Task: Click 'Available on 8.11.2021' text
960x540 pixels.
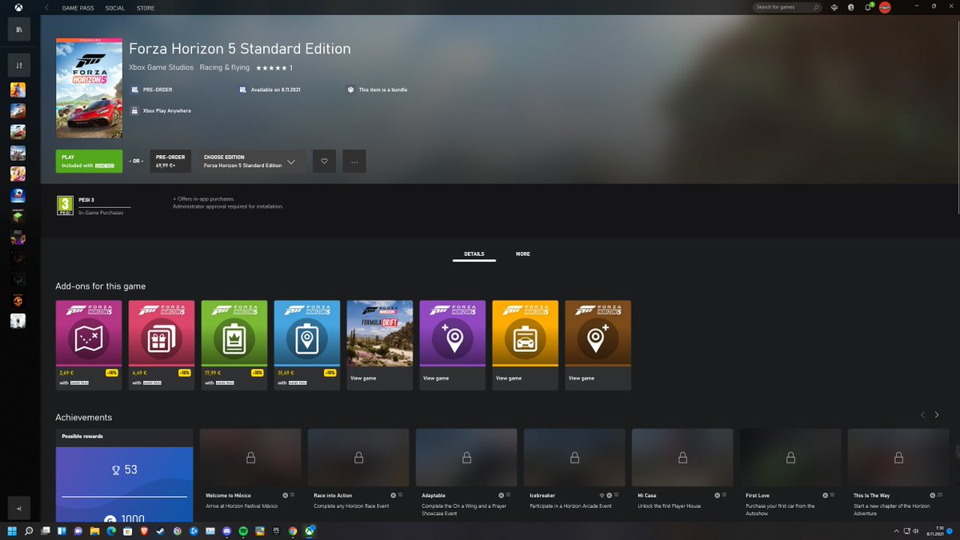Action: (x=274, y=90)
